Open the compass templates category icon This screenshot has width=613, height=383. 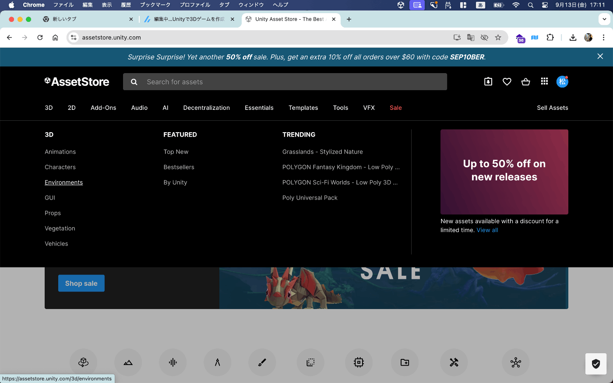click(x=218, y=362)
